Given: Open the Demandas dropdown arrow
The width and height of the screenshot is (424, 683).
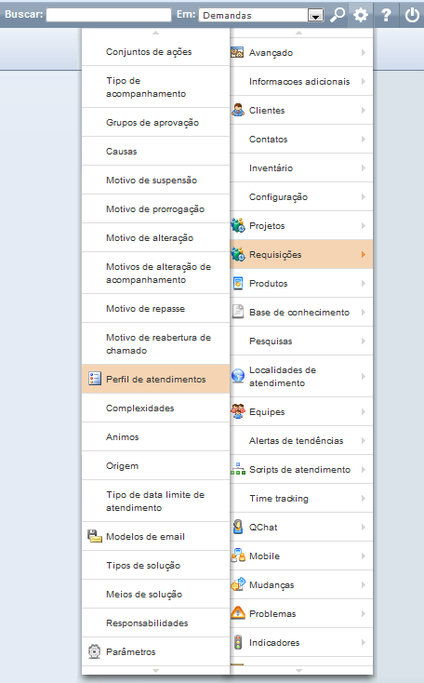Looking at the screenshot, I should click(x=315, y=16).
